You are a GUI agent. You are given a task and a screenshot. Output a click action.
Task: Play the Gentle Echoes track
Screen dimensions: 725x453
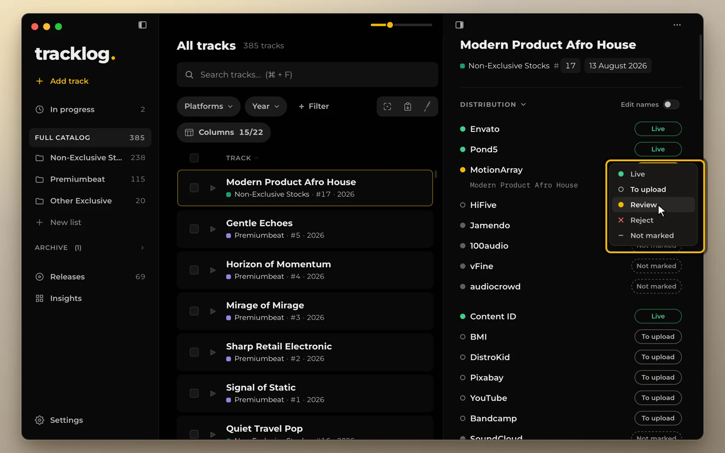[x=213, y=229]
